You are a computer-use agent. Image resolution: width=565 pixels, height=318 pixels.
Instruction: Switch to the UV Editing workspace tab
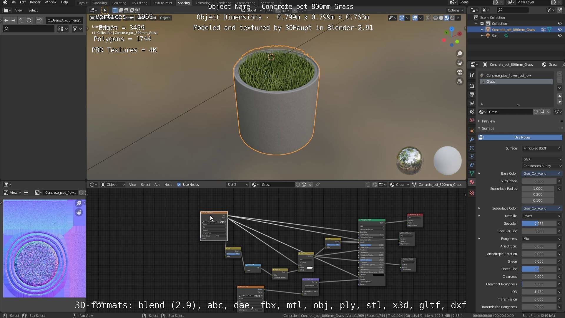coord(139,3)
